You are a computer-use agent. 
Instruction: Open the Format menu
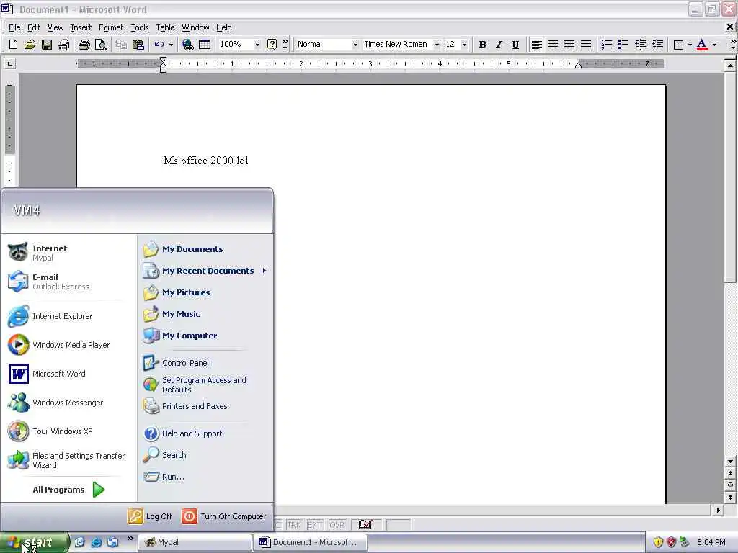[111, 27]
